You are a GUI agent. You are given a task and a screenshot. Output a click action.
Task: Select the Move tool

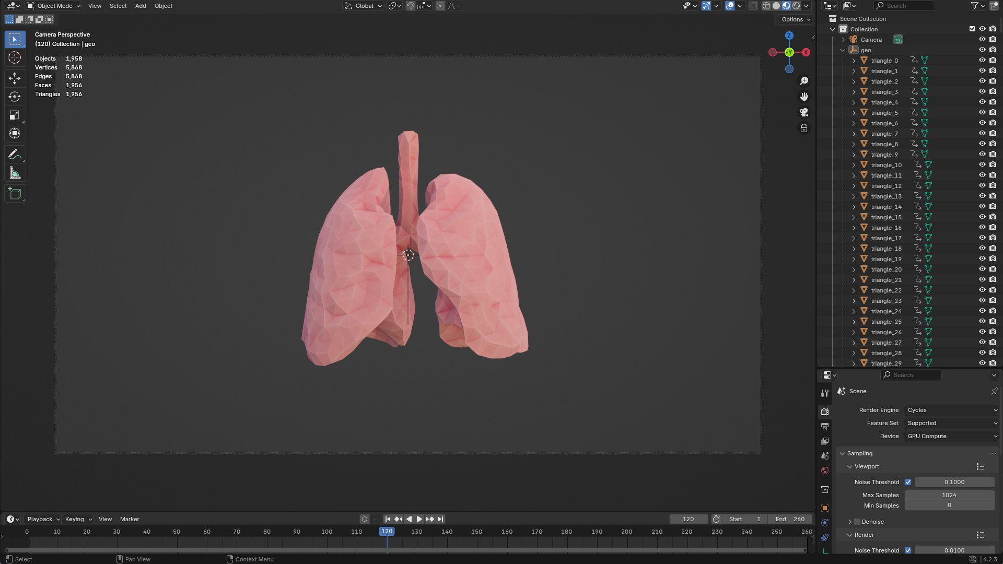pos(15,78)
